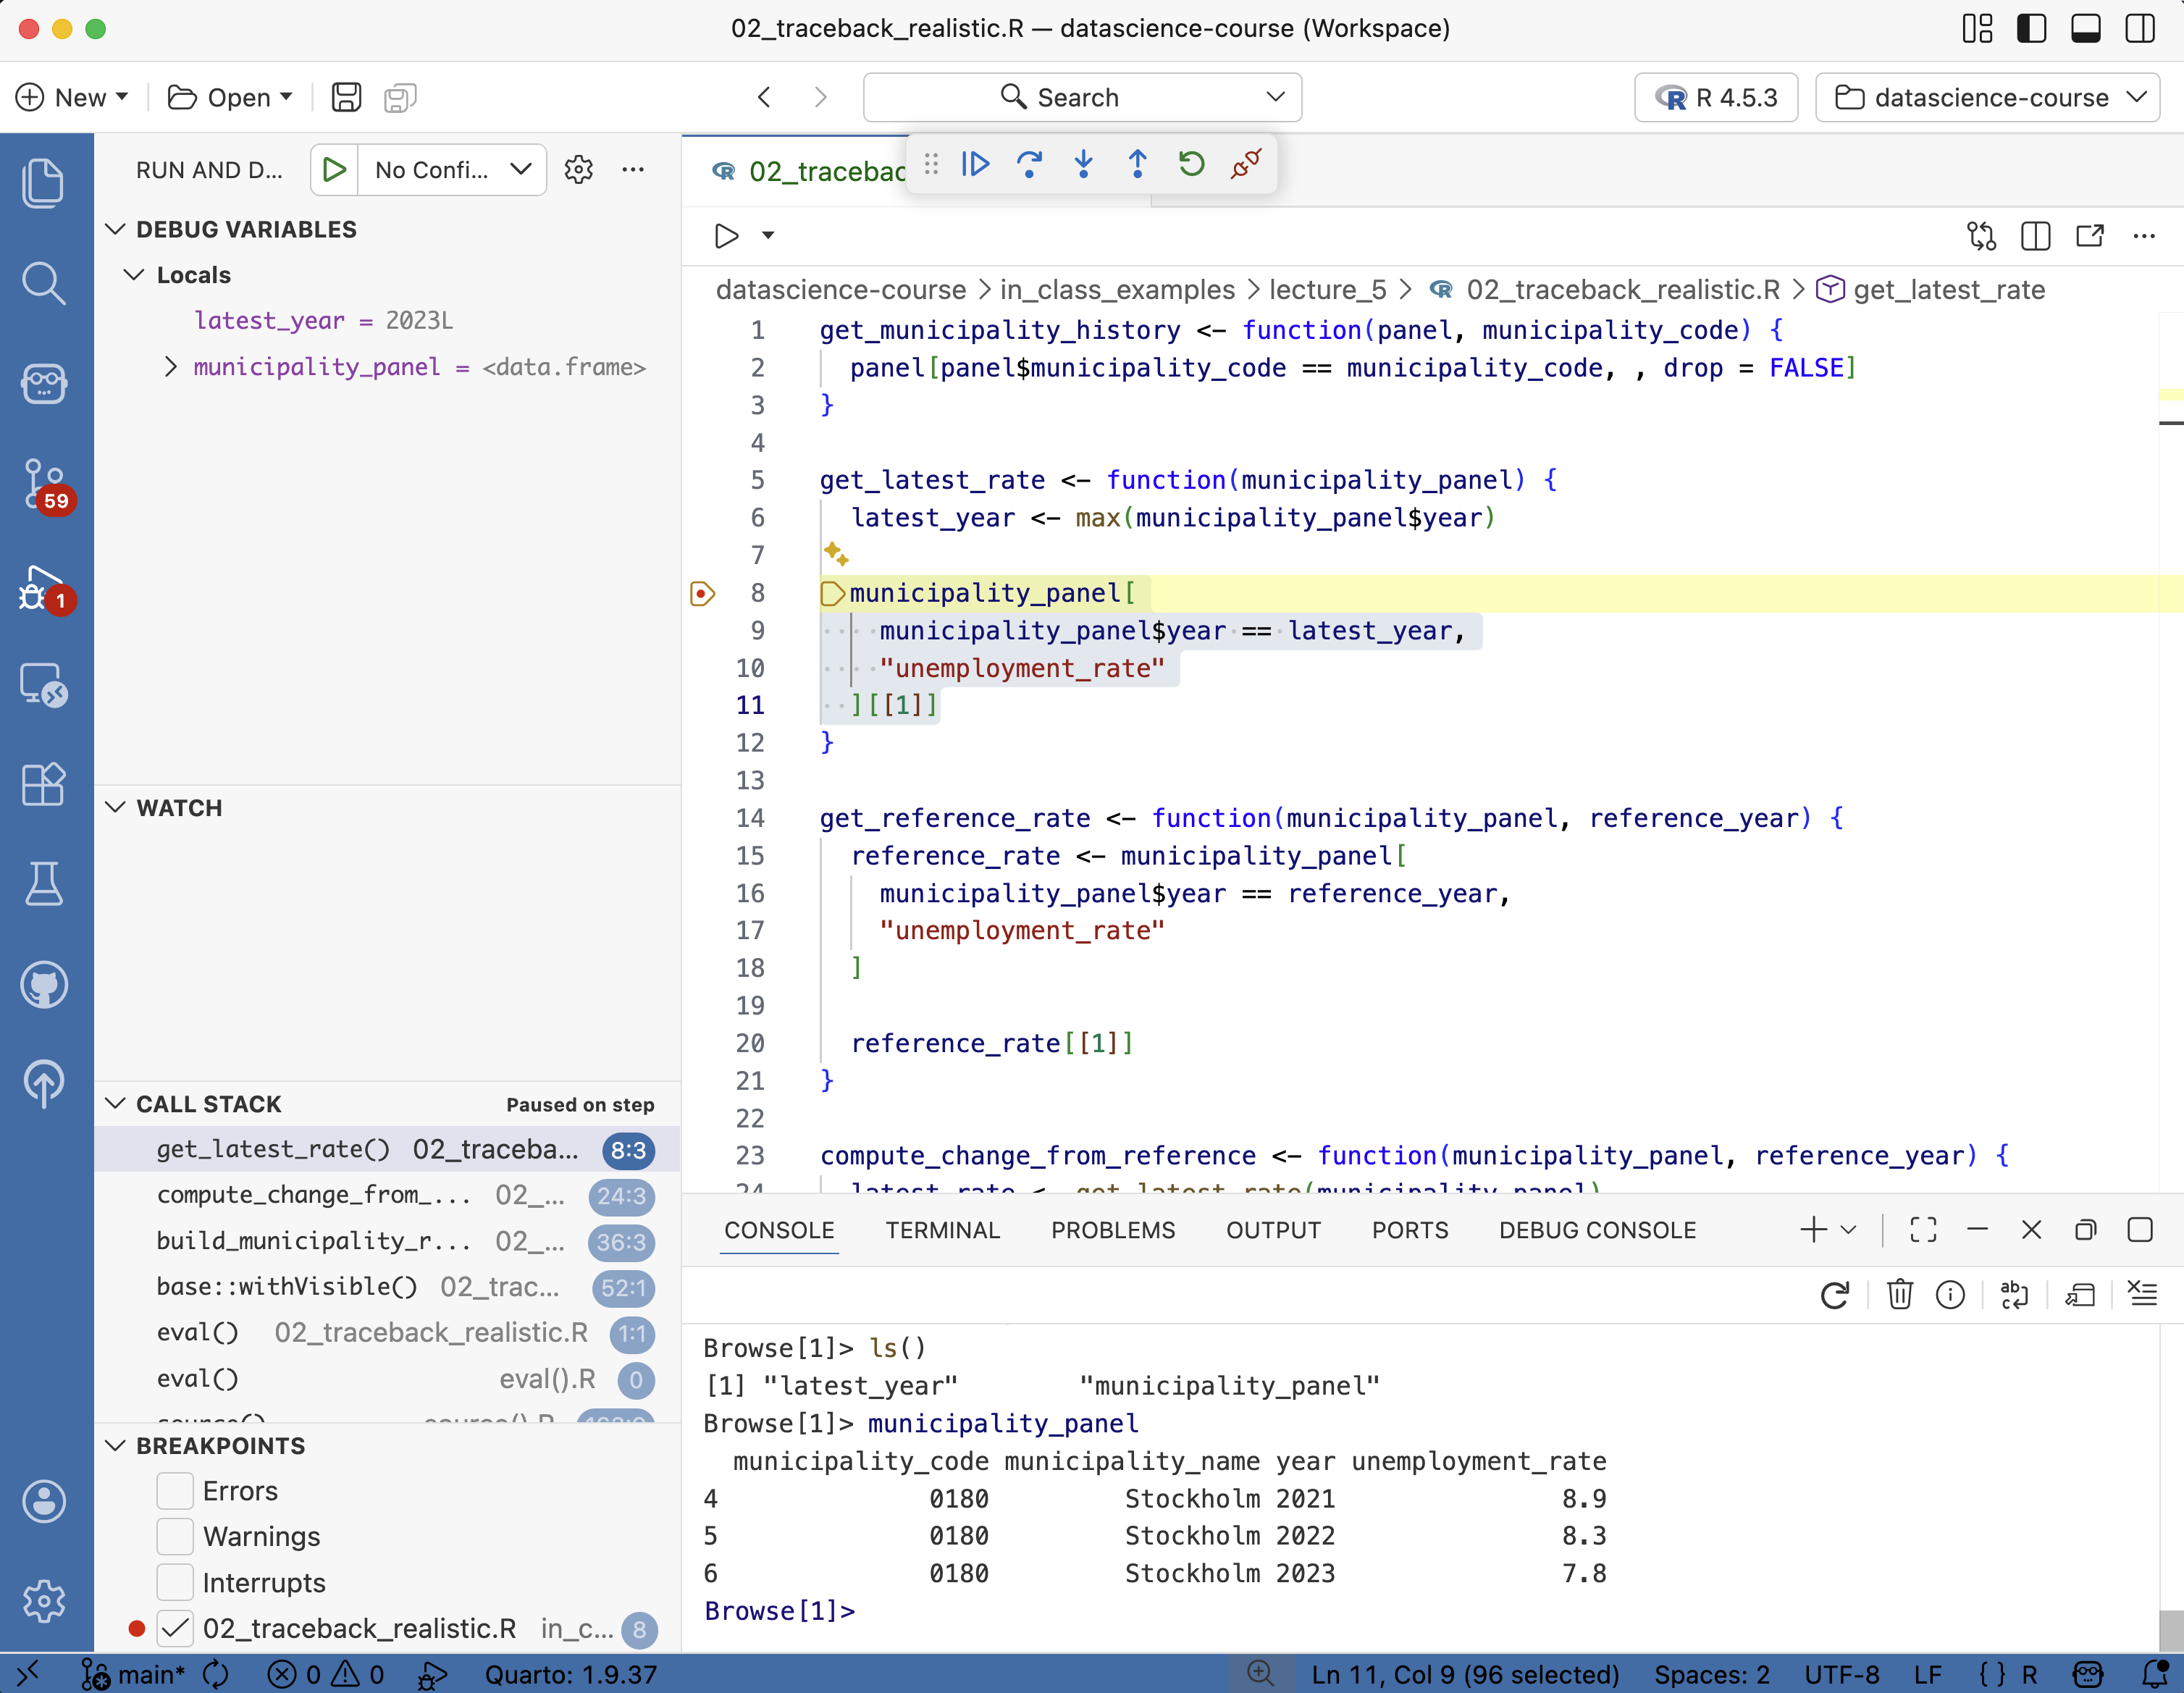The width and height of the screenshot is (2184, 1693).
Task: Enable the Errors breakpoint checkbox
Action: pos(175,1490)
